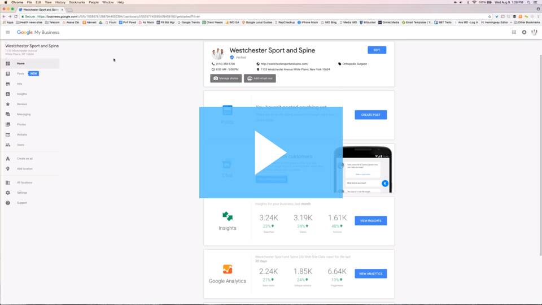
Task: Click the Google Analytics card icon
Action: coord(228,269)
